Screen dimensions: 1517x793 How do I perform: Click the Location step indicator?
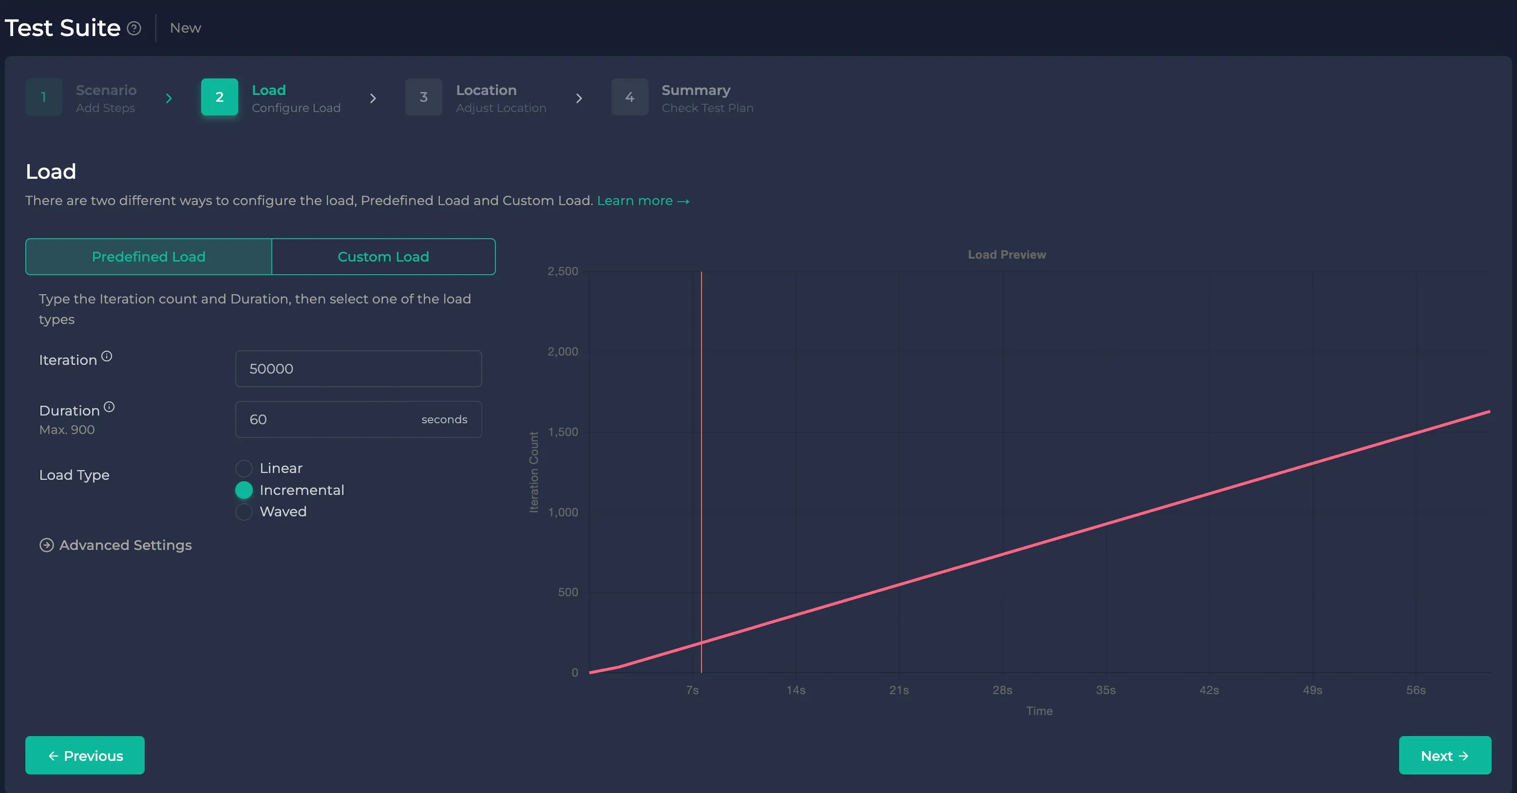pyautogui.click(x=423, y=97)
